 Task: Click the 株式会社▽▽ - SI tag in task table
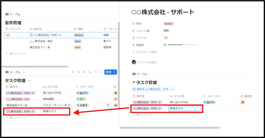(17, 105)
